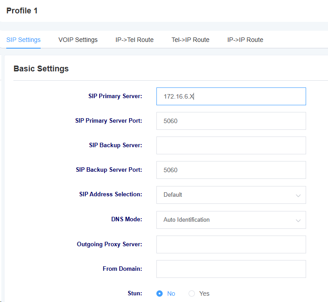This screenshot has width=328, height=302.
Task: Click the SIP Backup Server label
Action: pos(115,145)
